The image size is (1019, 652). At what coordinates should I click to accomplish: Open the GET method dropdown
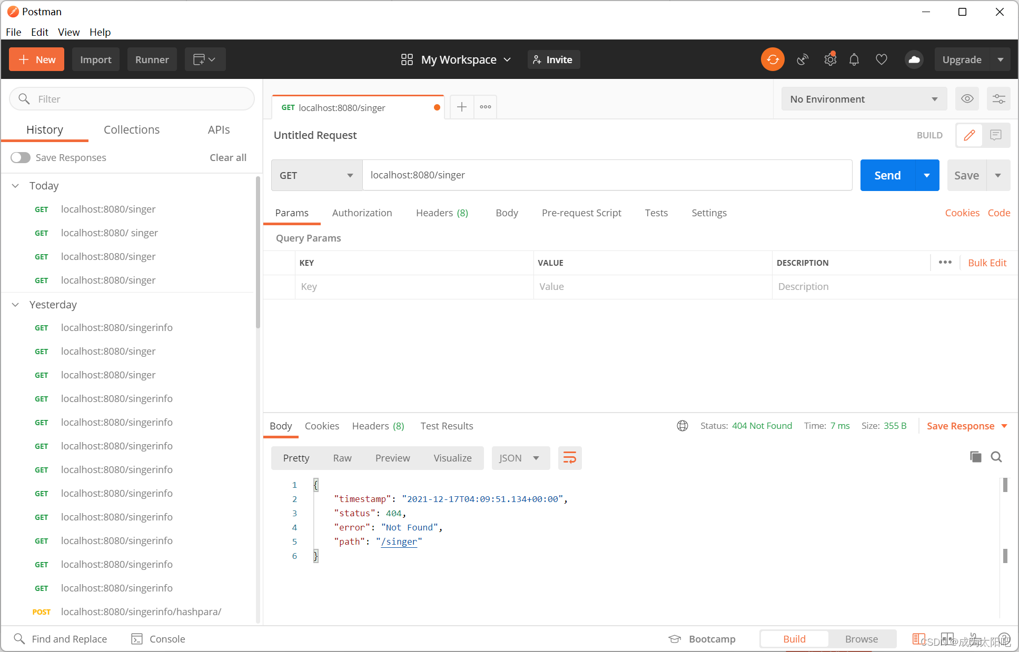point(316,175)
